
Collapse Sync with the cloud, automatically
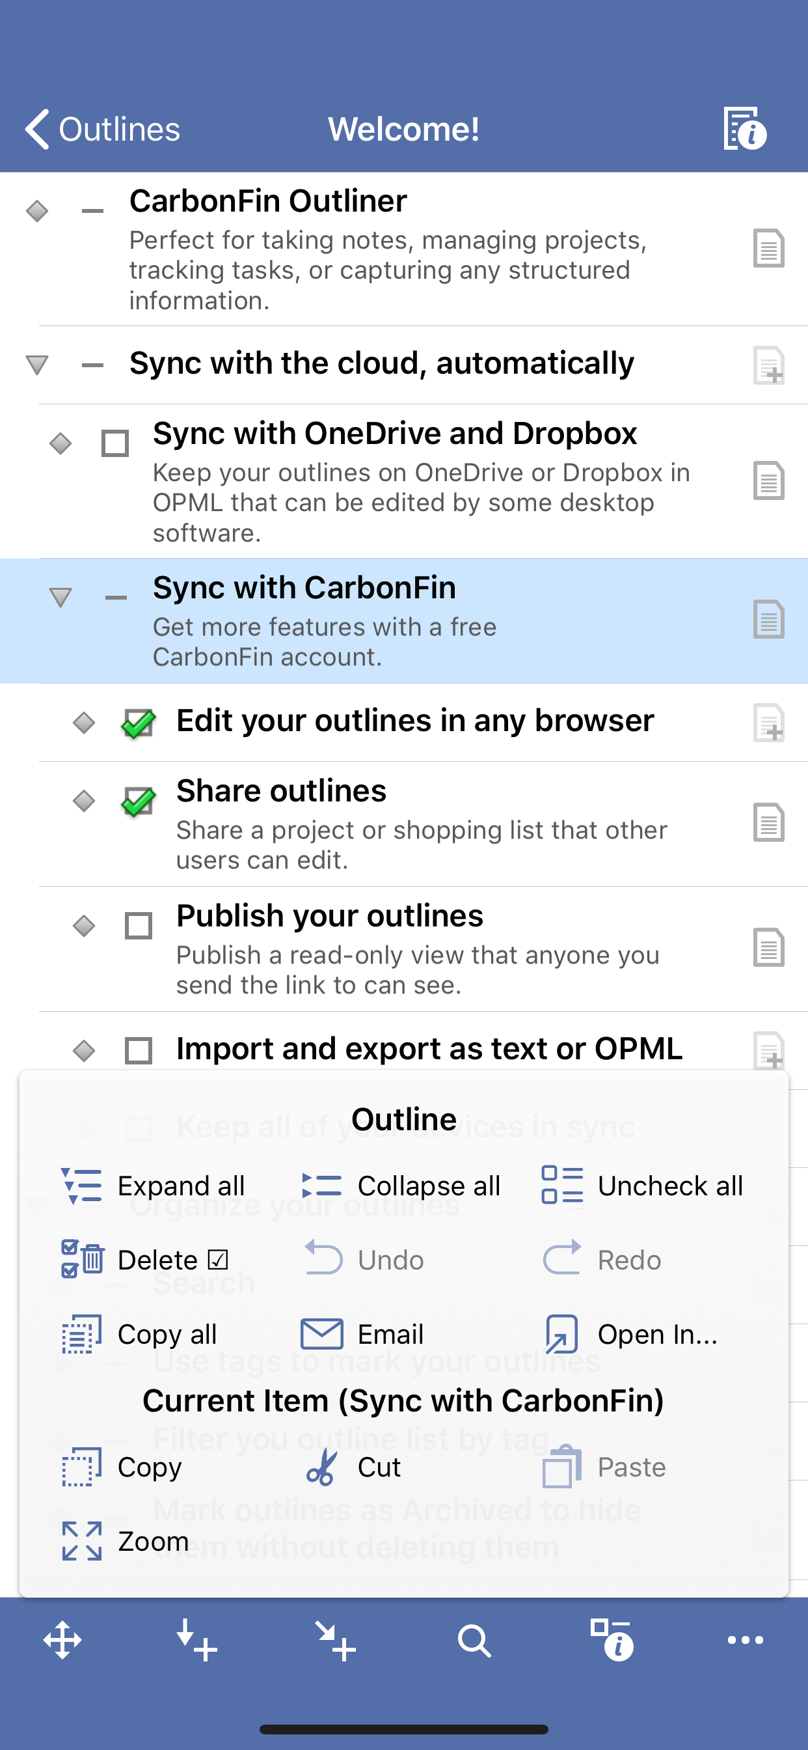[36, 365]
